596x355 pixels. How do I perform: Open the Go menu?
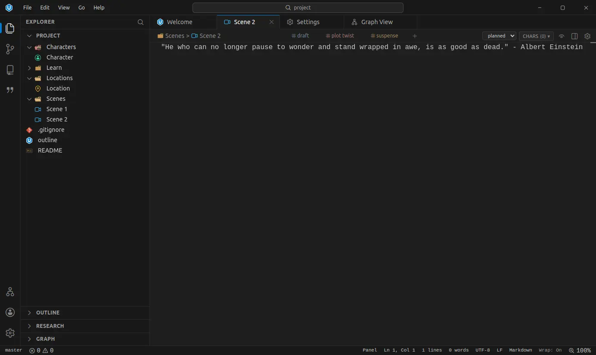click(82, 8)
